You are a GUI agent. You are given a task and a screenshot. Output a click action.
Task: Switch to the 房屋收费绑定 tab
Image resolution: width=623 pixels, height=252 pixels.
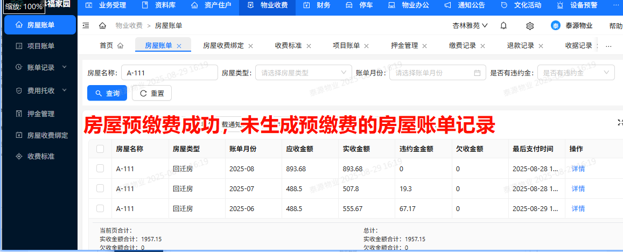point(223,46)
